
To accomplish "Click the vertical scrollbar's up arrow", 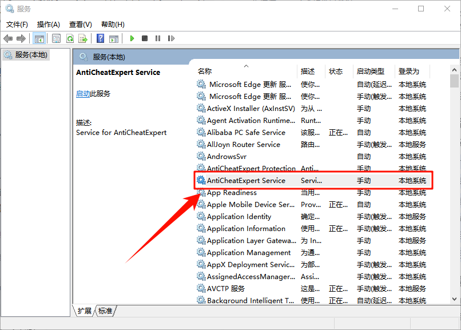I will click(x=454, y=66).
